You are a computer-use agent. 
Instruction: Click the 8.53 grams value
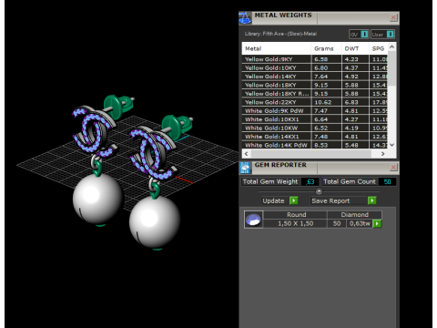[321, 145]
